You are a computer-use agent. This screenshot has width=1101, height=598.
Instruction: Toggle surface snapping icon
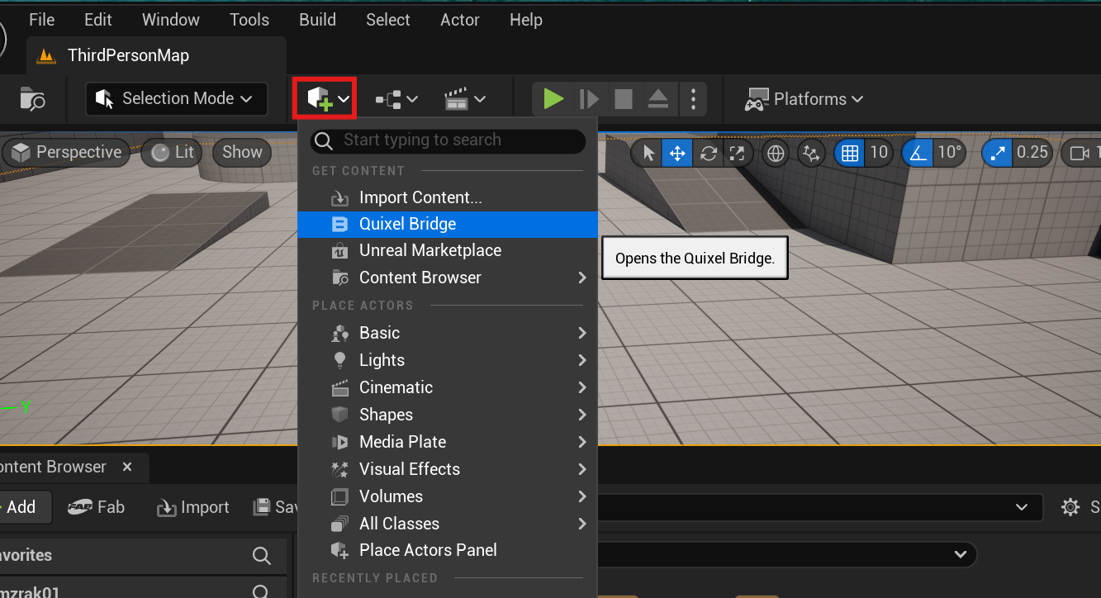tap(812, 153)
